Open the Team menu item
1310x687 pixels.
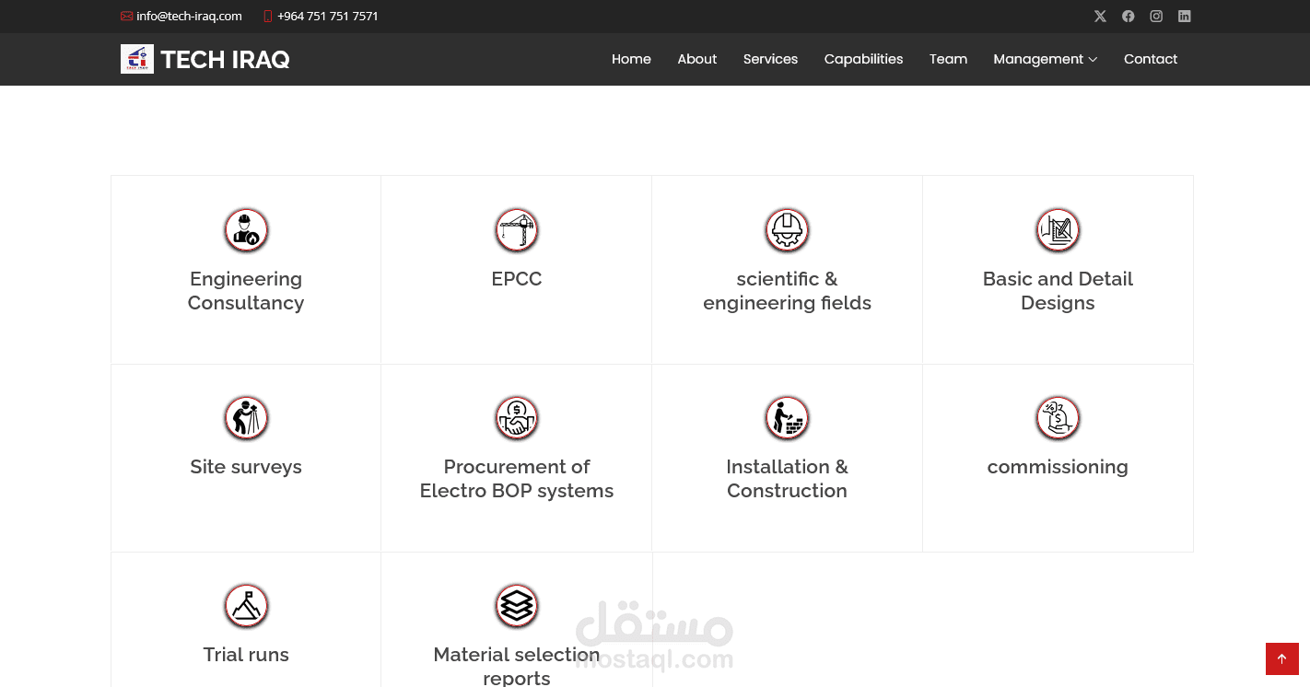tap(948, 59)
